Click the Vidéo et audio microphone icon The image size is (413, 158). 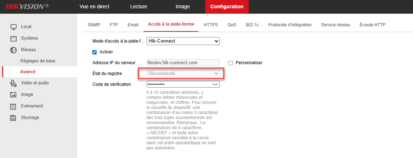click(13, 83)
